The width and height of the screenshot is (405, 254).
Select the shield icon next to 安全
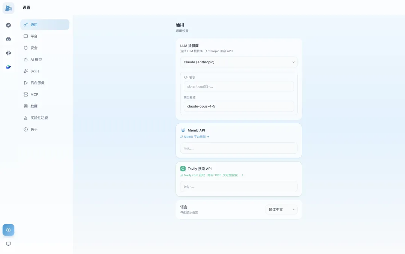pos(25,48)
